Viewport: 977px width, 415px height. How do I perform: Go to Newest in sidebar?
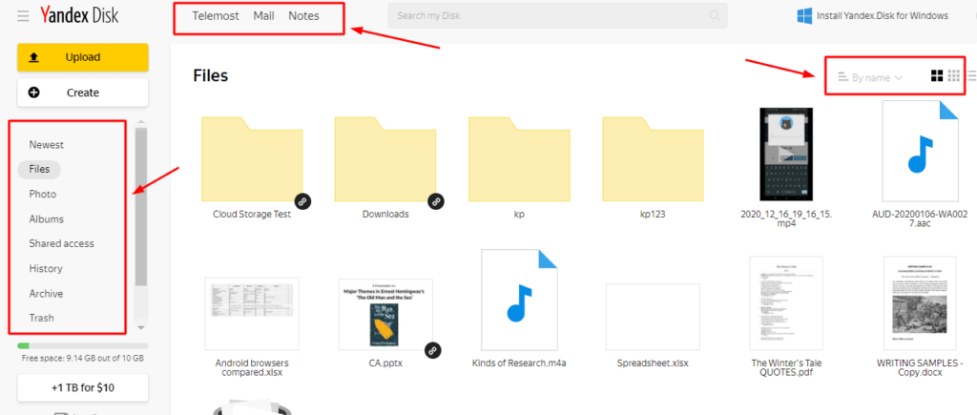[x=46, y=145]
